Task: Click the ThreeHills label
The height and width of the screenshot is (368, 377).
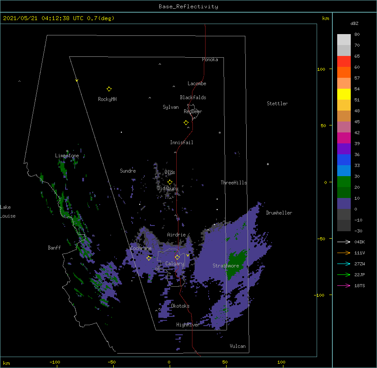Action: [234, 183]
